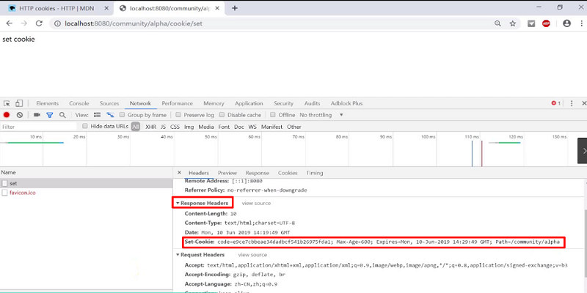Screen dimensions: 587x293
Task: Go back with the browser back arrow
Action: (10, 23)
